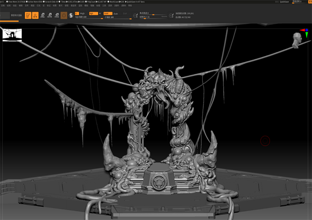Click the silhouette thumbnail preview in viewport
Screen dimensions: 312x220
tap(11, 34)
